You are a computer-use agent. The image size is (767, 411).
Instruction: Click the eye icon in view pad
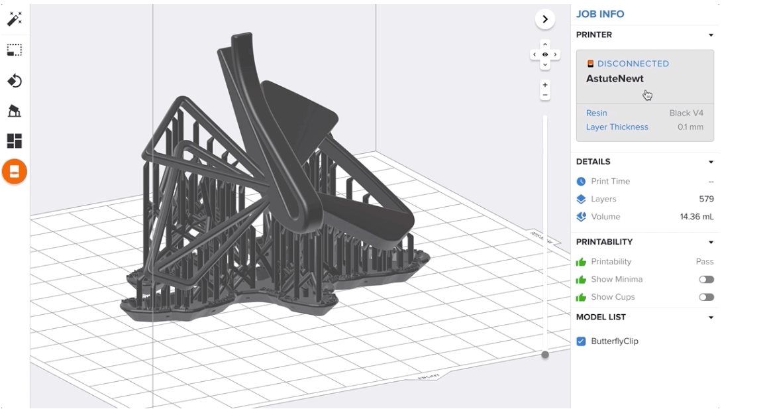click(545, 54)
